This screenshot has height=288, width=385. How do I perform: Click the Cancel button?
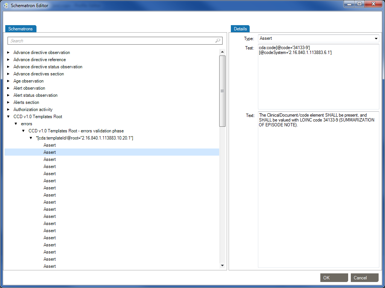pyautogui.click(x=364, y=278)
